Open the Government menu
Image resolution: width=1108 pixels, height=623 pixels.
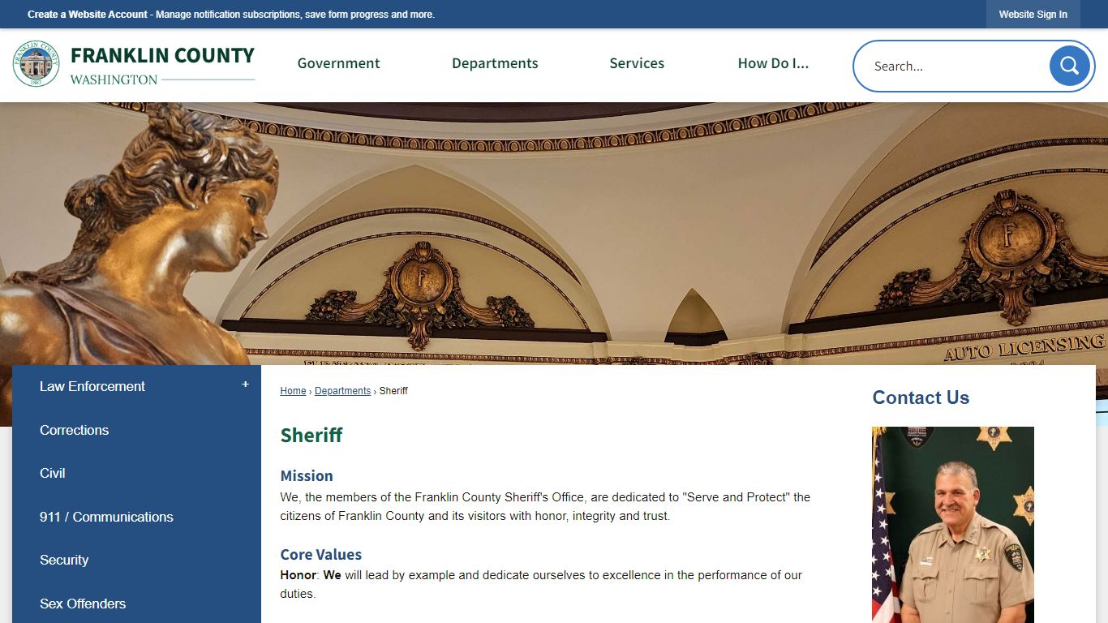pyautogui.click(x=338, y=63)
